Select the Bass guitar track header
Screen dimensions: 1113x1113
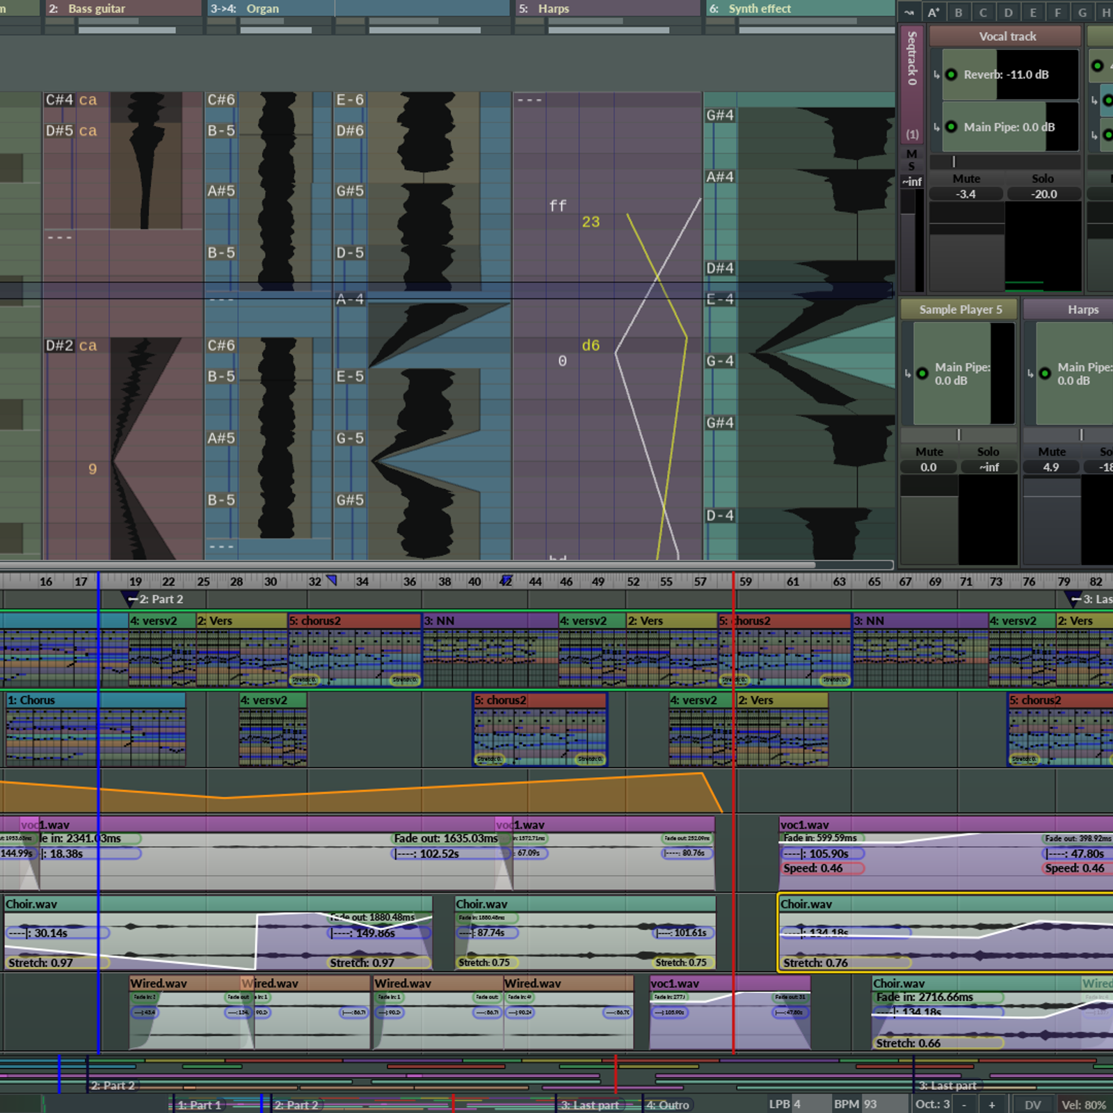click(x=123, y=8)
